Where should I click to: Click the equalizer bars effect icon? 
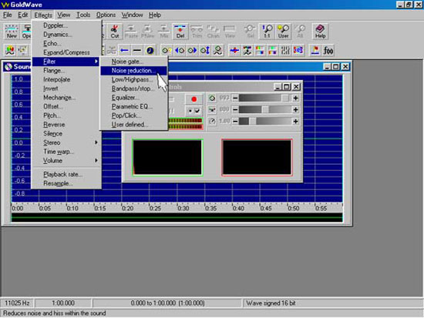coord(285,50)
